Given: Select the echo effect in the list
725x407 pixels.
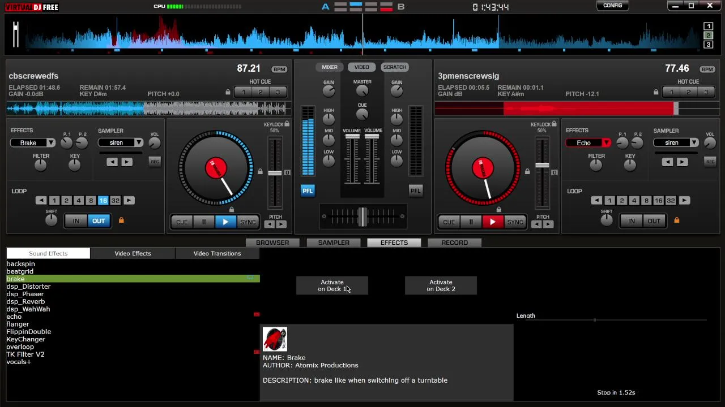Looking at the screenshot, I should [x=14, y=317].
